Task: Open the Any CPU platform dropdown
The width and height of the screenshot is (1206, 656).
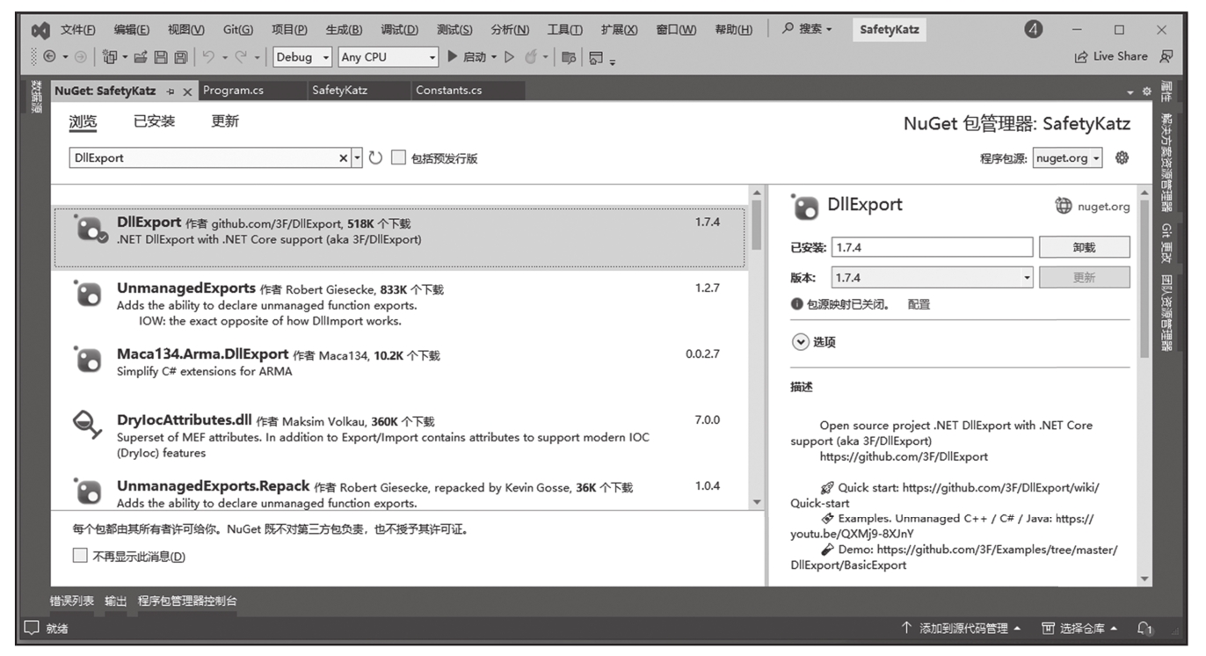Action: coord(388,57)
